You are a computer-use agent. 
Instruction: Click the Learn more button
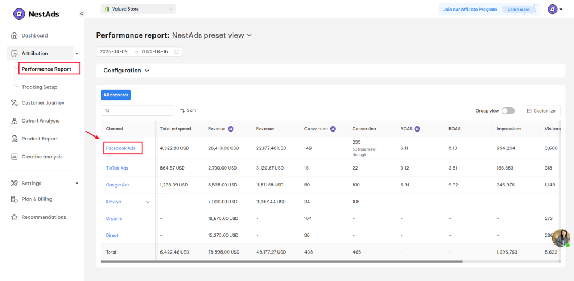(519, 10)
